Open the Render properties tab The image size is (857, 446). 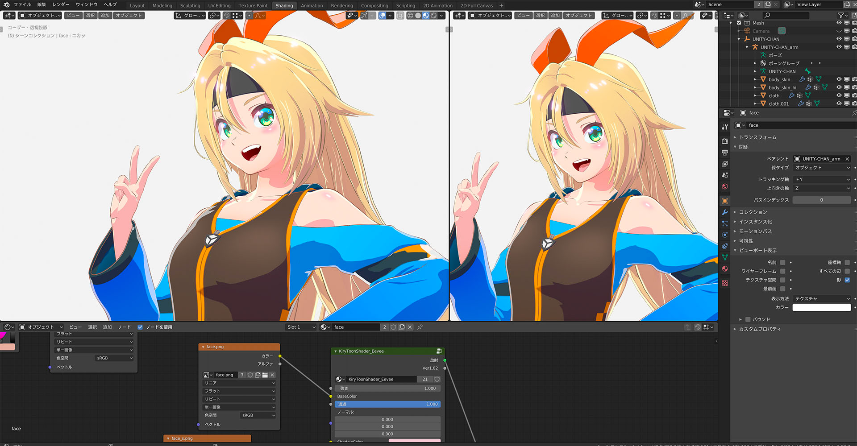tap(725, 141)
